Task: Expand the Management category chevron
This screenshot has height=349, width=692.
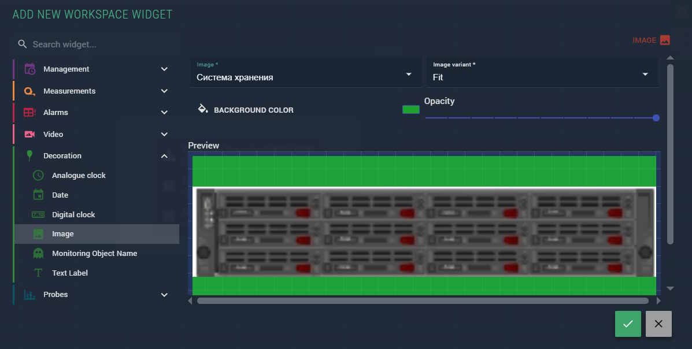Action: tap(164, 69)
